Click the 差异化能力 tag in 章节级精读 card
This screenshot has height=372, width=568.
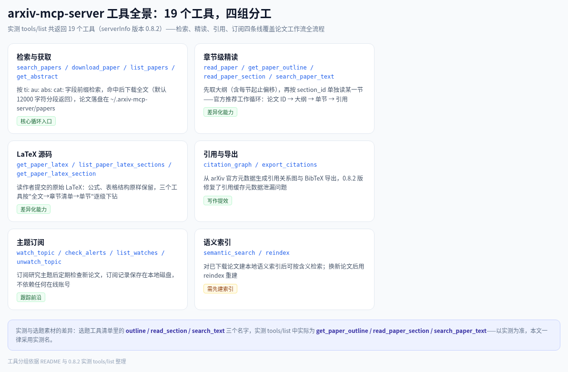(x=220, y=112)
